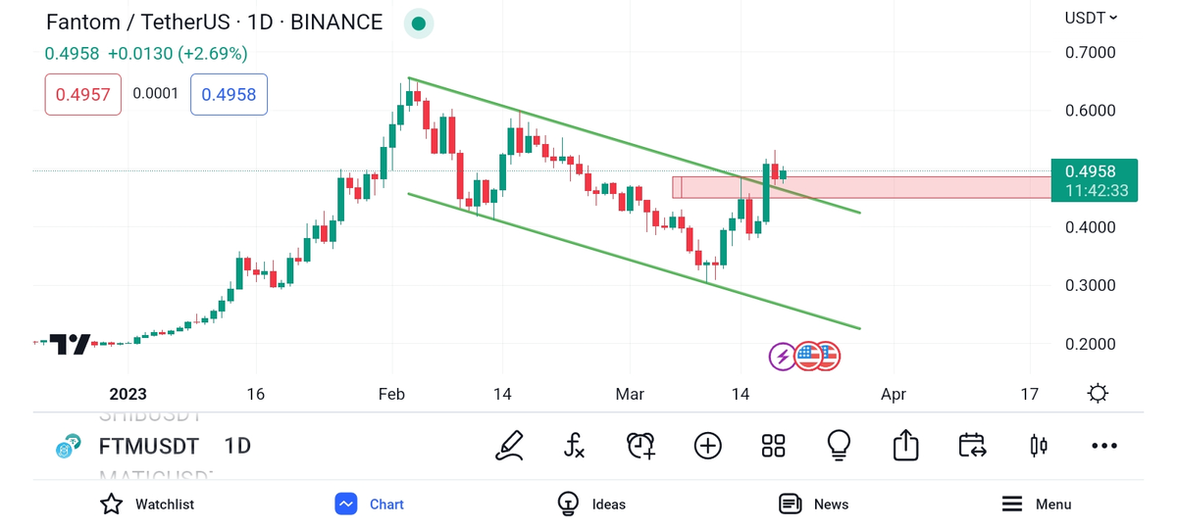Open the bottom Menu tab
Image resolution: width=1177 pixels, height=529 pixels.
pos(1036,505)
